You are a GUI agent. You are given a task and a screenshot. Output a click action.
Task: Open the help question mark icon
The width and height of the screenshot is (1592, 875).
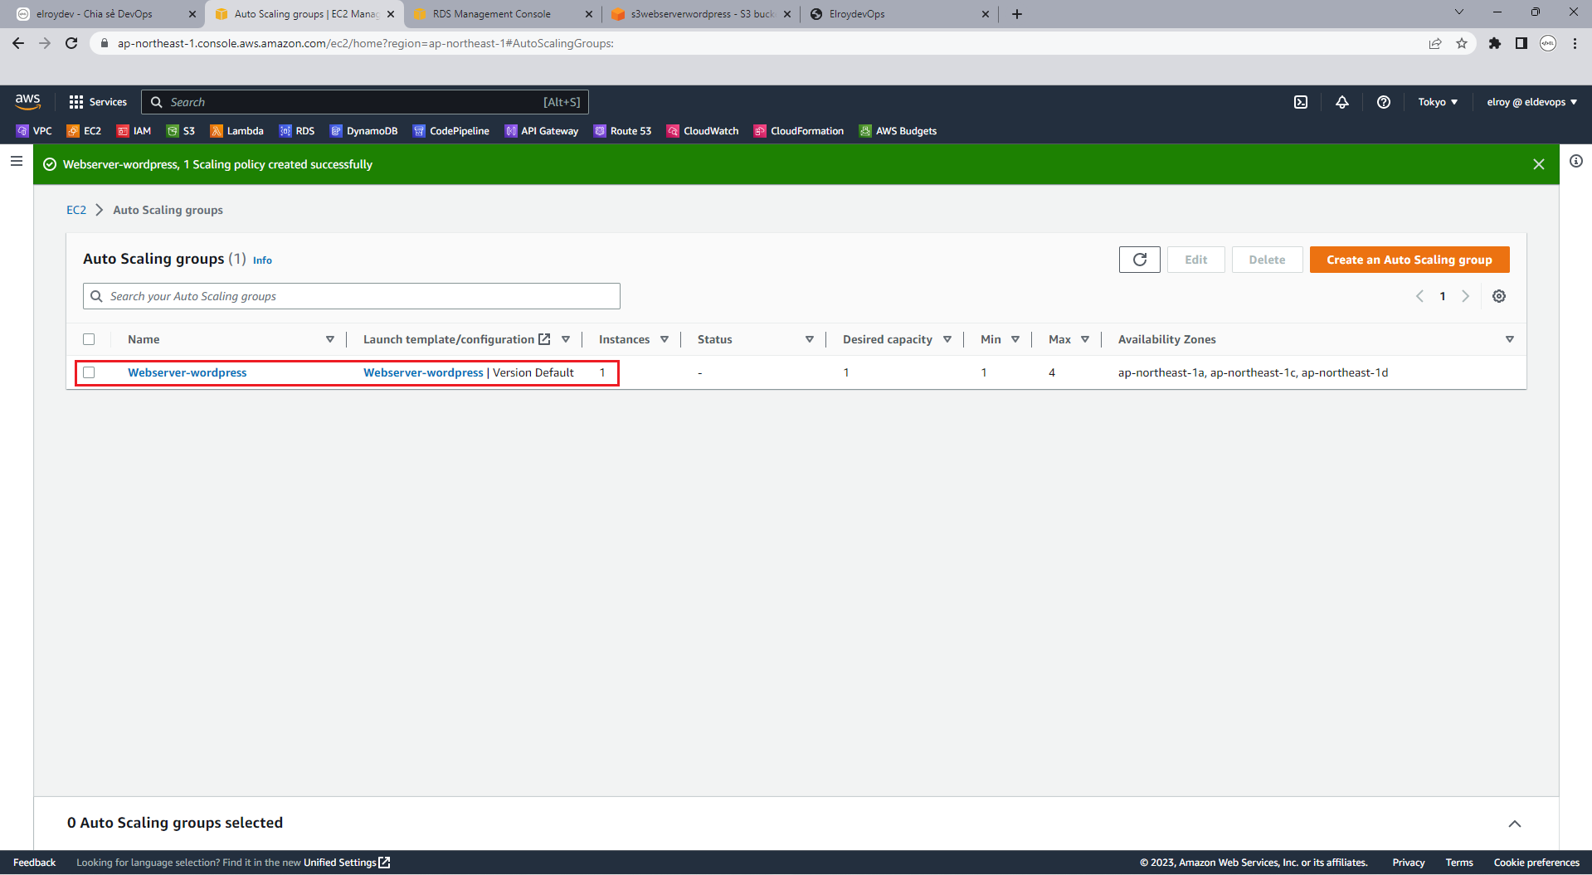pos(1384,102)
